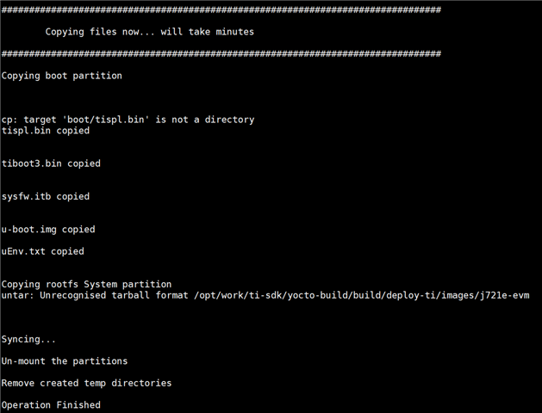Click the 'Remove created temp directories' line
Screen dimensions: 542x413
(86, 384)
